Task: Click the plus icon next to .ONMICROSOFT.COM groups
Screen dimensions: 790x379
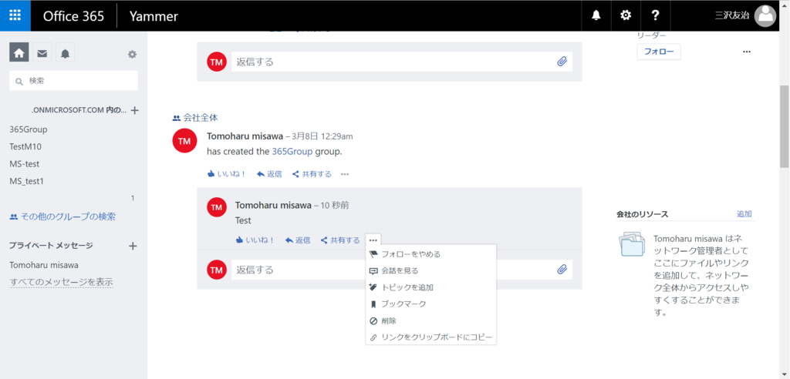Action: click(134, 110)
